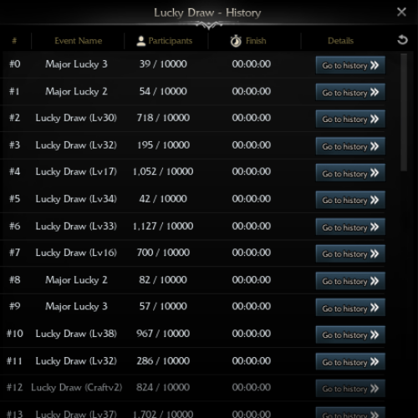418x418 pixels.
Task: Click the Participants column header label
Action: [171, 41]
